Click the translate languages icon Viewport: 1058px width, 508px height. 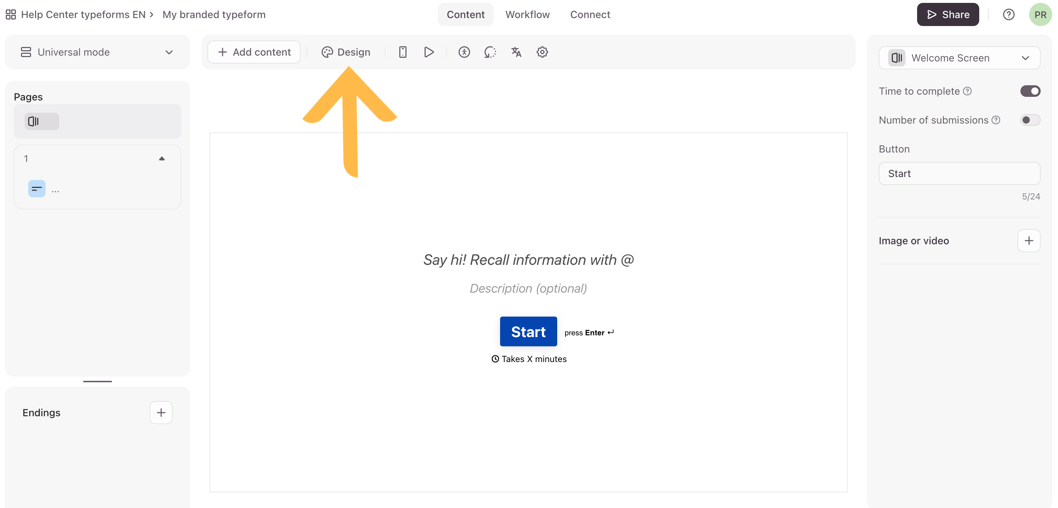pos(516,52)
